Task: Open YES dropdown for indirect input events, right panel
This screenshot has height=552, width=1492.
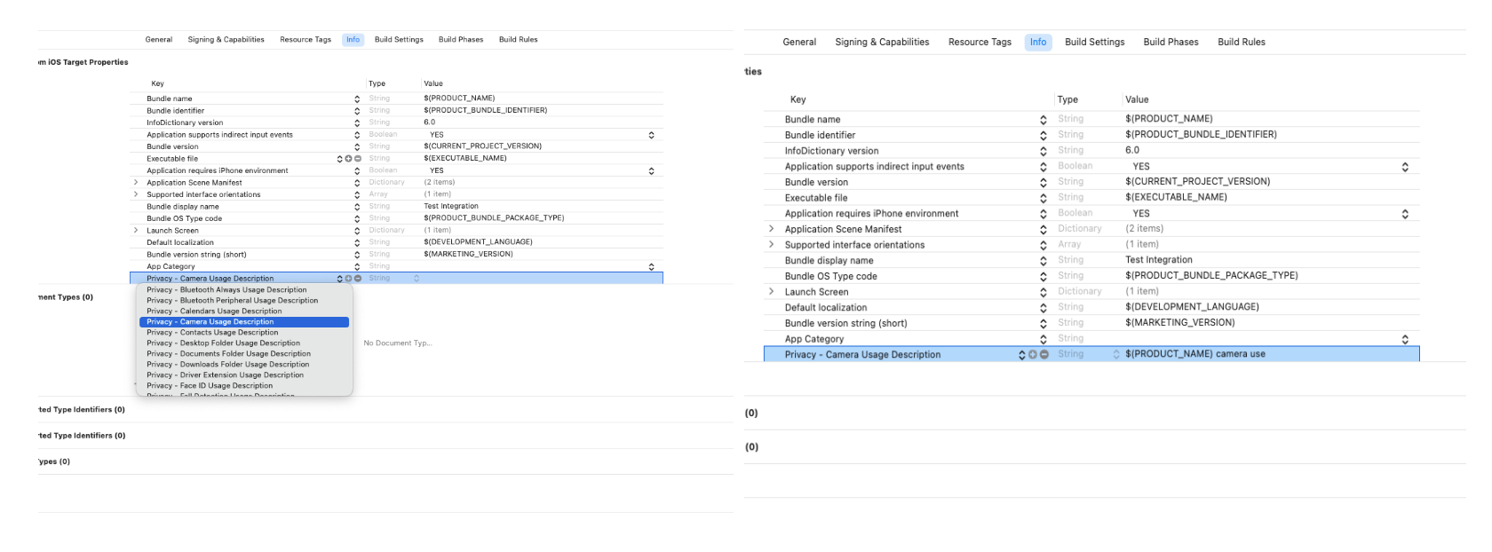Action: point(1405,167)
